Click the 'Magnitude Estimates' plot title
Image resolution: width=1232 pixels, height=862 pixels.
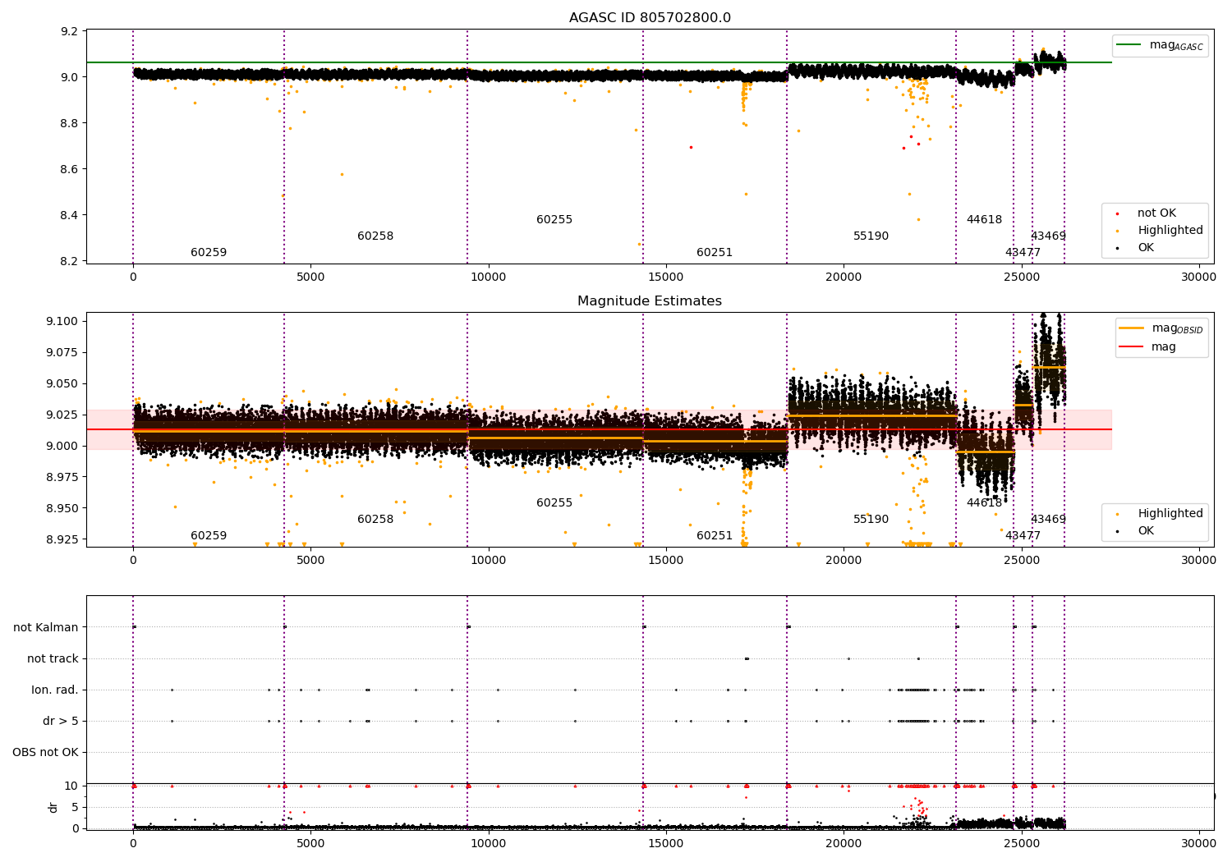pyautogui.click(x=650, y=301)
